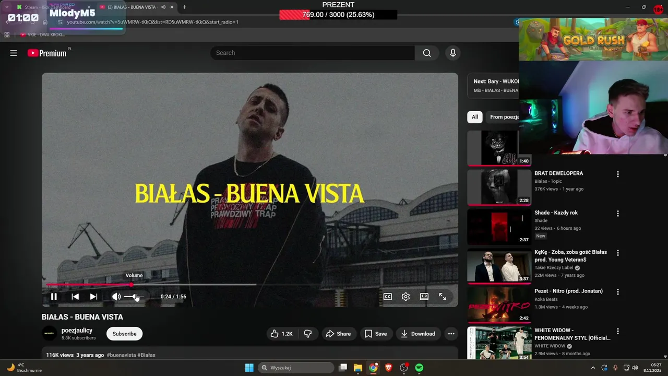Pause the video with the pause button
Viewport: 668px width, 376px height.
coord(54,297)
